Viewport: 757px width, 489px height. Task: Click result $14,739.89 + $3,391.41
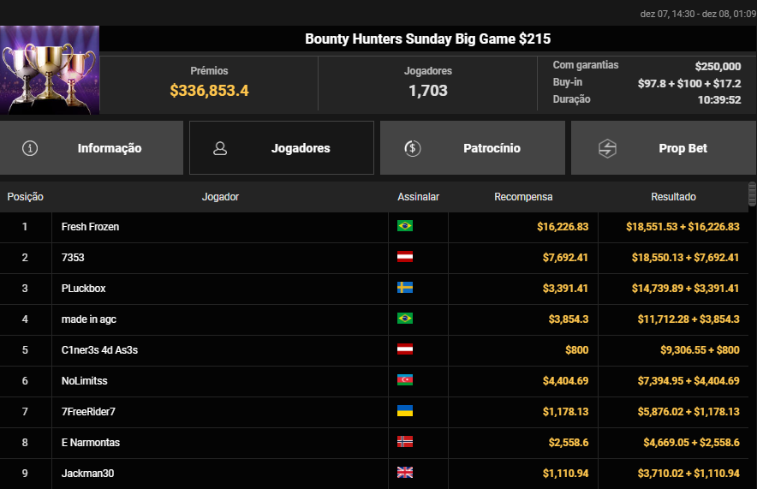click(686, 289)
